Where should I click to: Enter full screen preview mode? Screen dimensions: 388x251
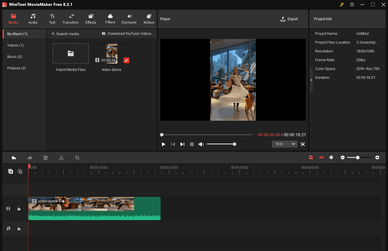tap(303, 144)
